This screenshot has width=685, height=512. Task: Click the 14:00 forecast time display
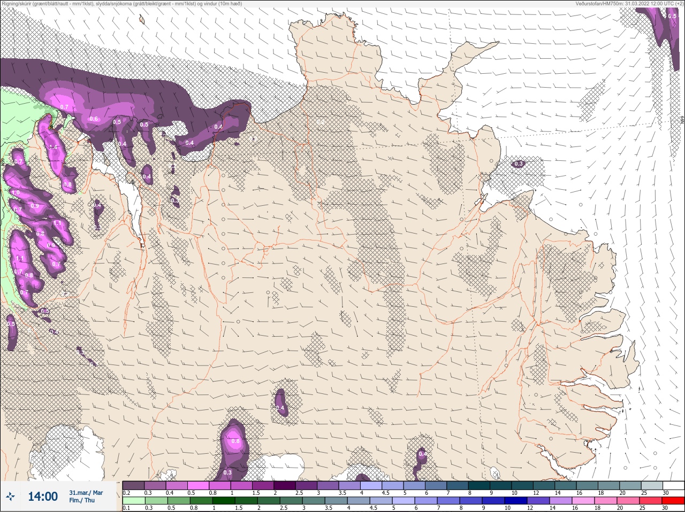[43, 497]
